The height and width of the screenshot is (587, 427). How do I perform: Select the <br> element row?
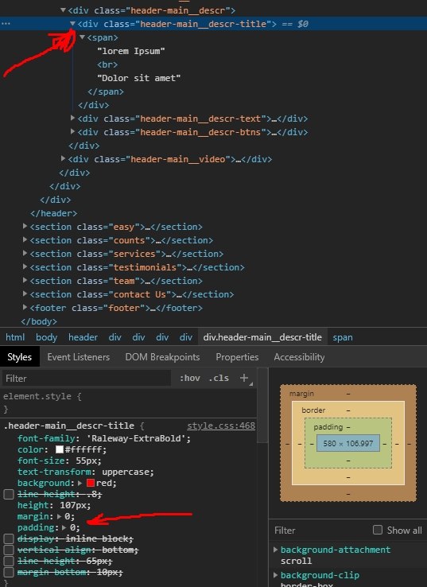107,64
